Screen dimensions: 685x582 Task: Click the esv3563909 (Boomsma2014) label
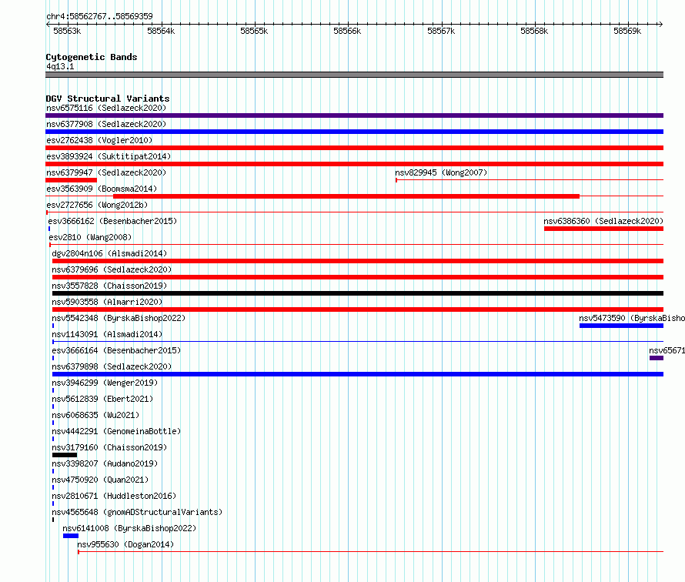[x=102, y=189]
